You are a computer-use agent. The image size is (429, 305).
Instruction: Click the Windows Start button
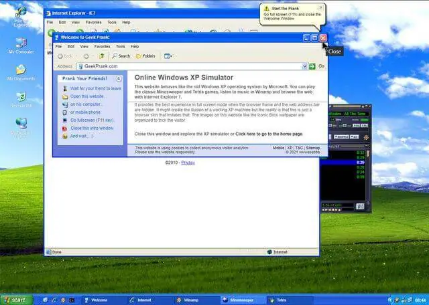(x=16, y=300)
